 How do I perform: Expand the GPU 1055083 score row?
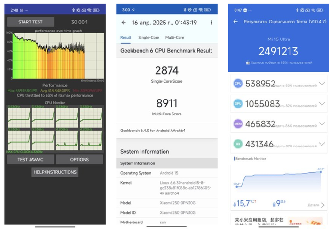(x=321, y=104)
